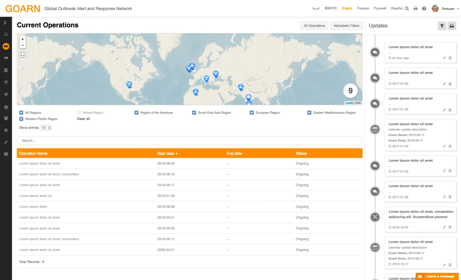This screenshot has width=461, height=280.
Task: Switch language to Arabic
Action: pos(316,9)
